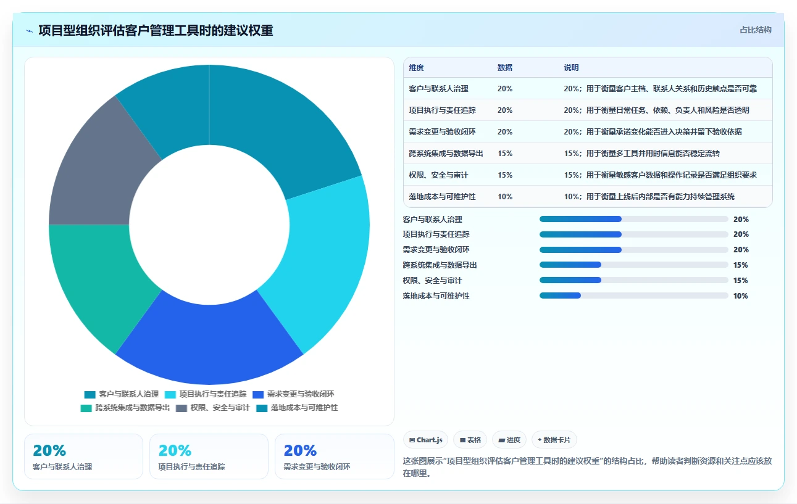Screen dimensions: 797x504
Task: Select the 跨系统集成与数据导出 table cell
Action: (x=446, y=154)
